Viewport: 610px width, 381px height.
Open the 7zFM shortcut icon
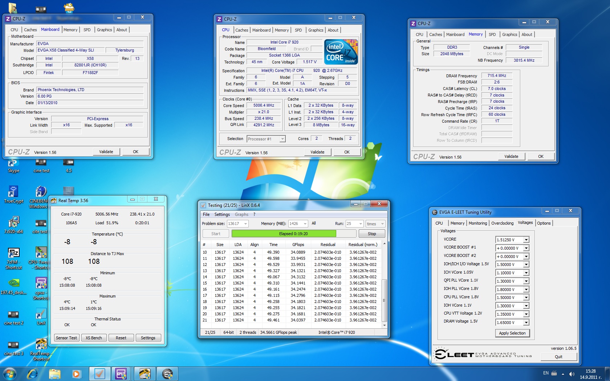[13, 258]
